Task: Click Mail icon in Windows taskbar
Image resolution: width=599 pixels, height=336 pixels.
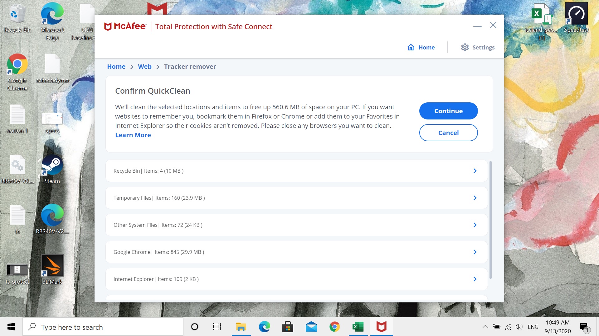Action: [311, 327]
